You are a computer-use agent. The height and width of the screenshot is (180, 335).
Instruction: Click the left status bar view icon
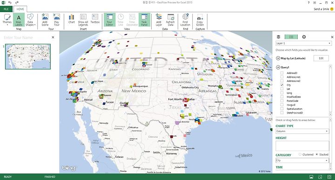(311, 177)
